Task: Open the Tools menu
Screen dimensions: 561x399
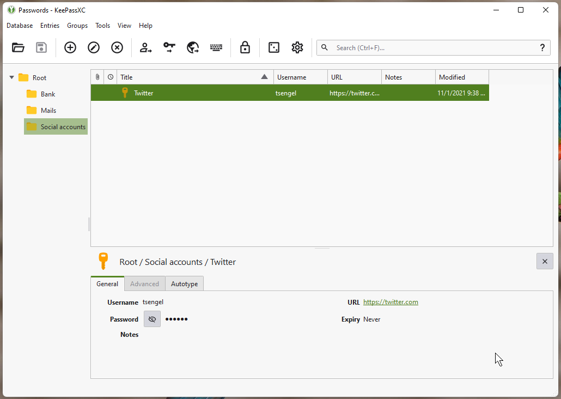Action: 103,26
